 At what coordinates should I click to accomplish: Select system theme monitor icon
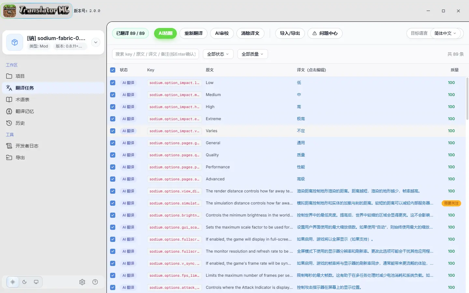pyautogui.click(x=36, y=282)
